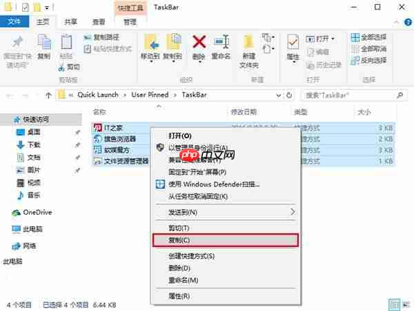Switch to the View (查看) tab
414x311 pixels.
pos(99,21)
